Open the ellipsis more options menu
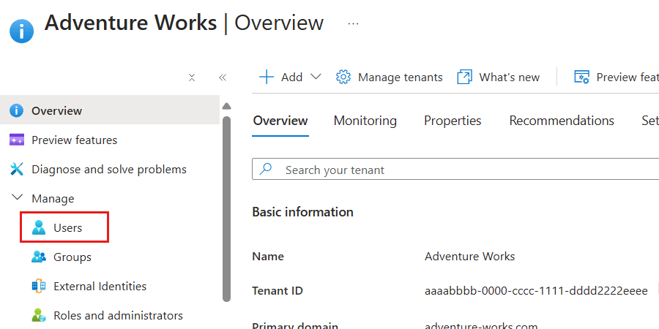 [354, 23]
